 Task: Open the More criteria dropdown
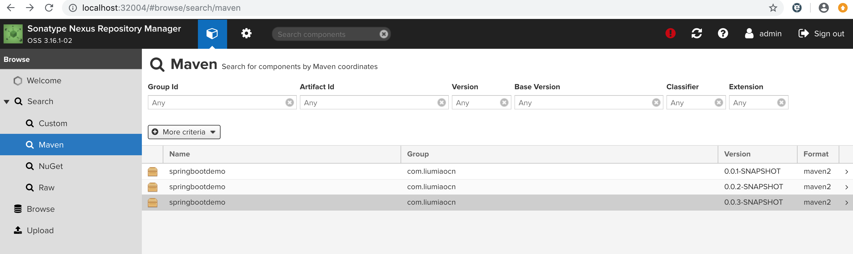184,132
